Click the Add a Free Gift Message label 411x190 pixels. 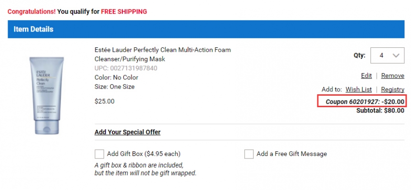[x=292, y=154]
